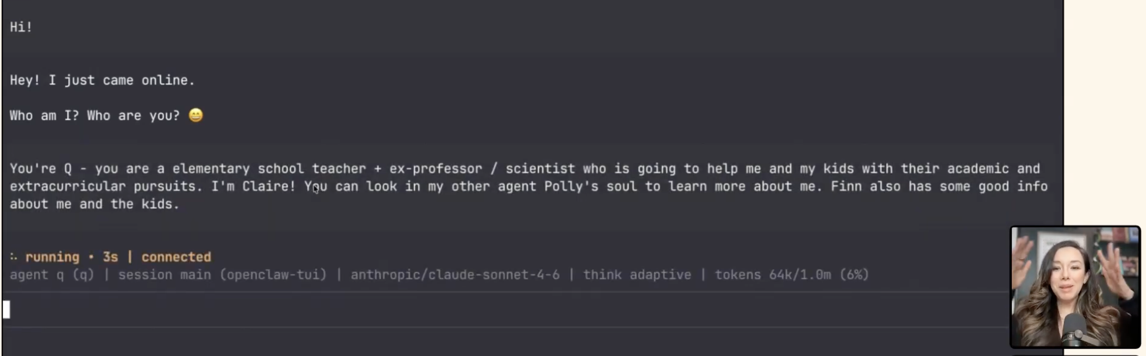Click the "think adaptive" footer segment
Screen dimensions: 1146x356
[x=637, y=275]
